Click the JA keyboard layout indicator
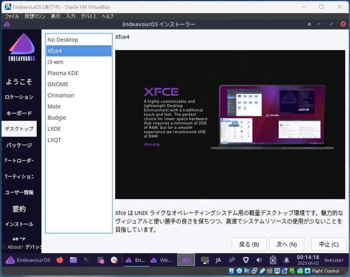350x277 pixels. click(x=218, y=260)
